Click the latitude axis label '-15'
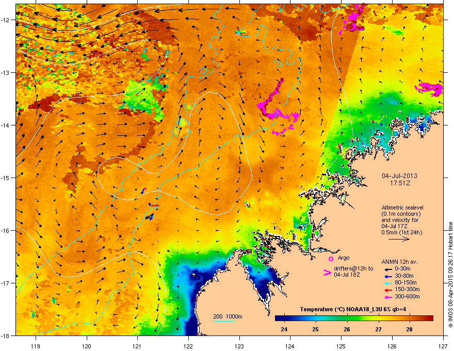Image resolution: width=454 pixels, height=351 pixels. tap(5, 178)
